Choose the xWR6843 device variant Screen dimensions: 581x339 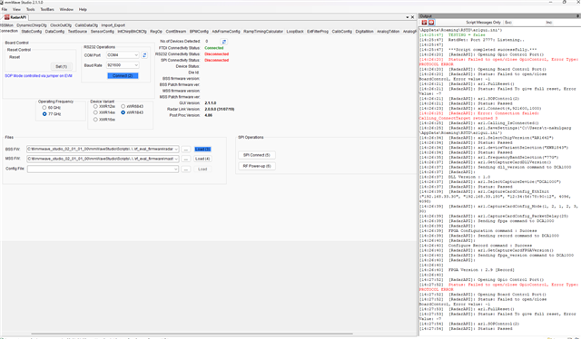[123, 107]
